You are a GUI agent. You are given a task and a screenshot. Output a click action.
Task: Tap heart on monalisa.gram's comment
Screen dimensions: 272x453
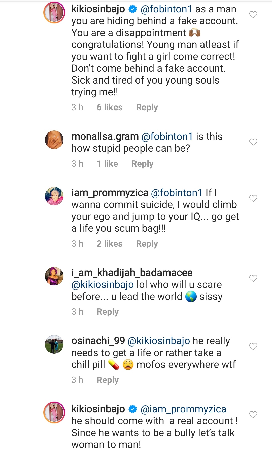[253, 142]
